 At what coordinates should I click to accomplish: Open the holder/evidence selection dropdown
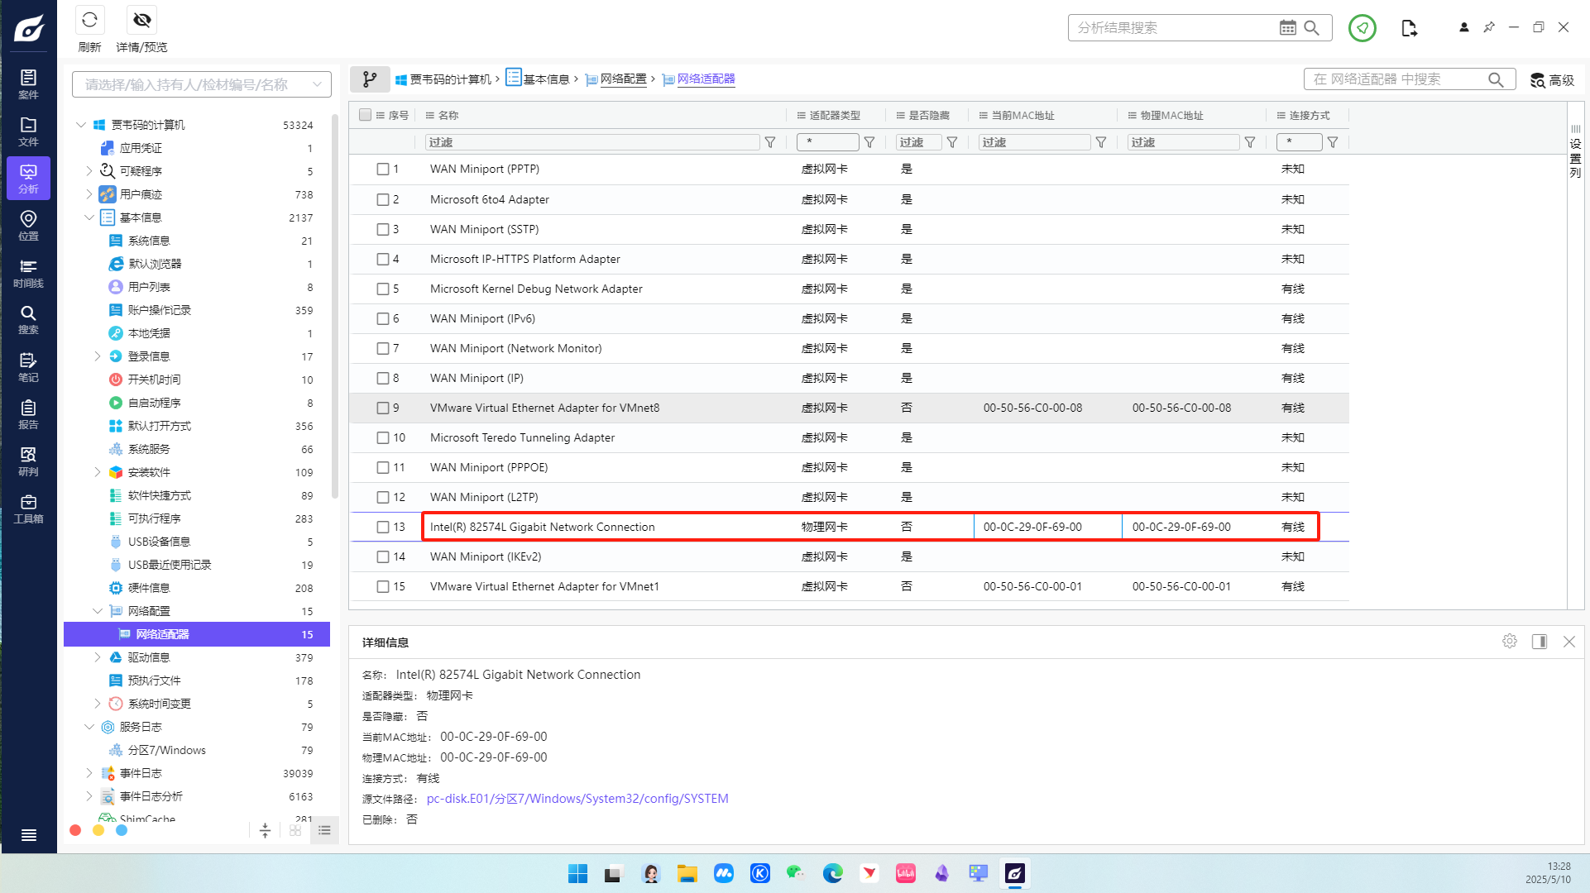coord(201,84)
